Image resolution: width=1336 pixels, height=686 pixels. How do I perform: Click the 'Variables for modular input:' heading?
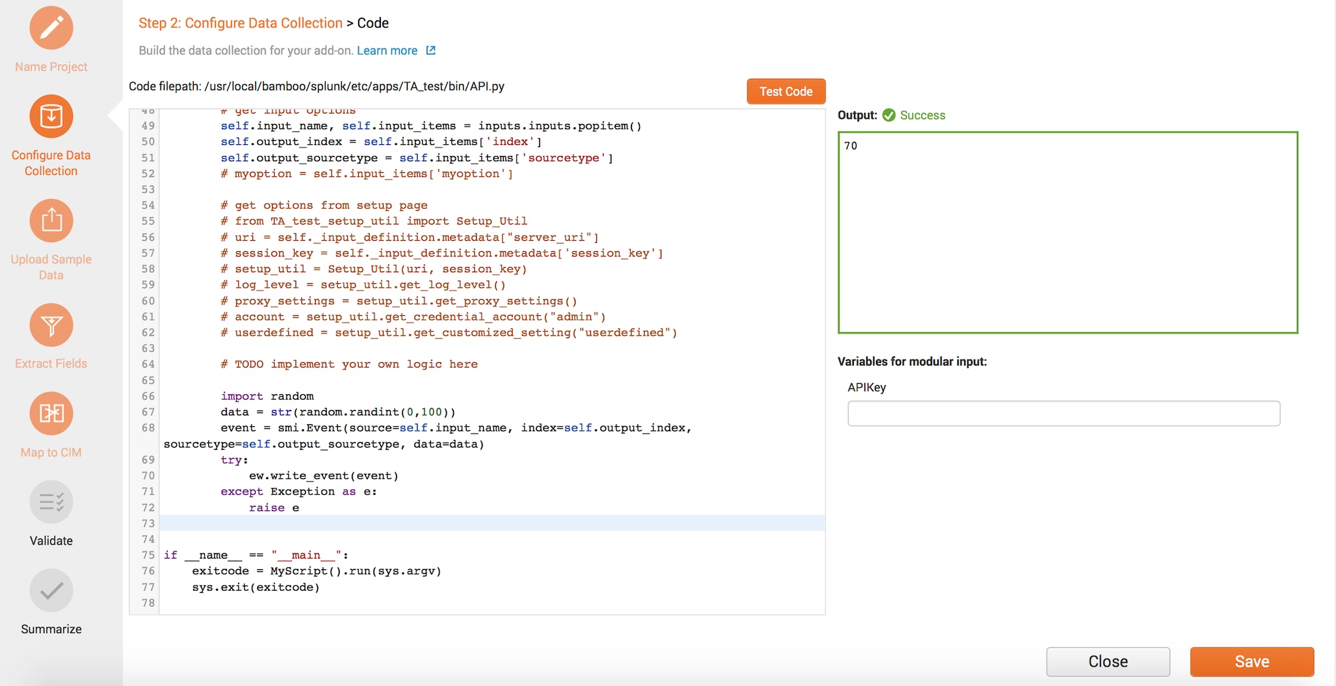click(x=912, y=362)
